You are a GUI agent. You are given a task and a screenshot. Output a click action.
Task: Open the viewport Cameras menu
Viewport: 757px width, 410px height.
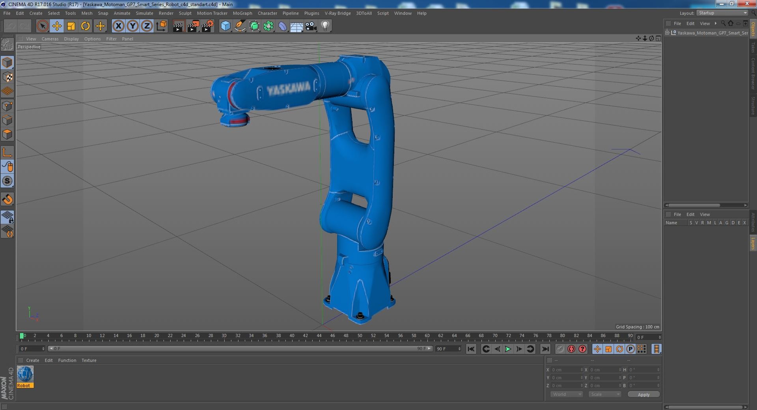point(50,39)
